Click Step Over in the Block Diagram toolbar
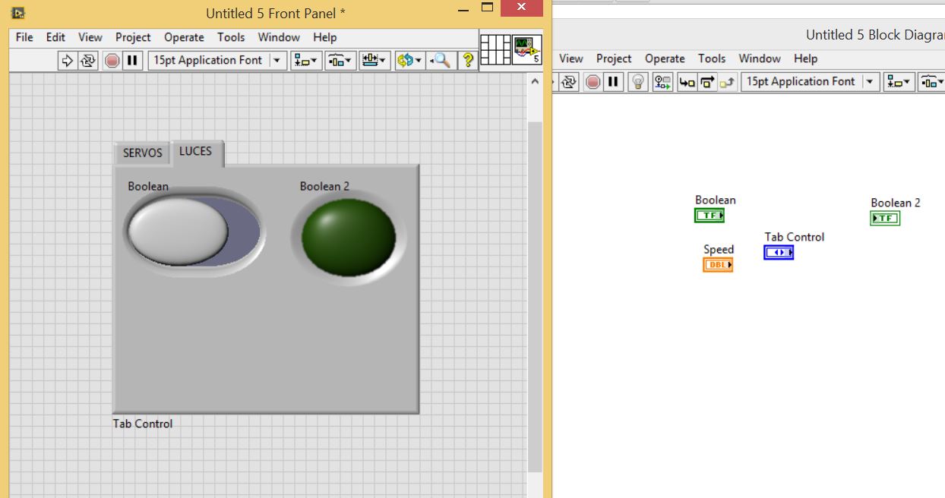The width and height of the screenshot is (945, 498). 707,82
